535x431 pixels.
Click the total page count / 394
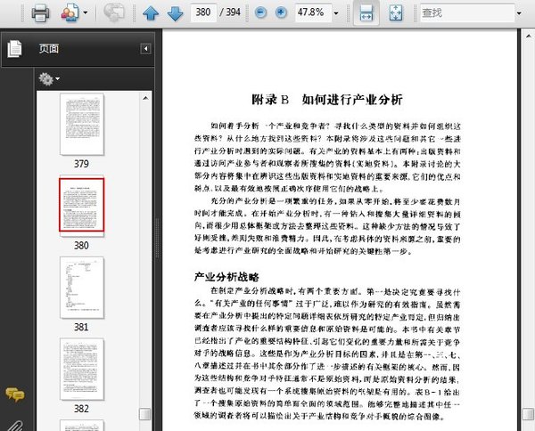[230, 12]
